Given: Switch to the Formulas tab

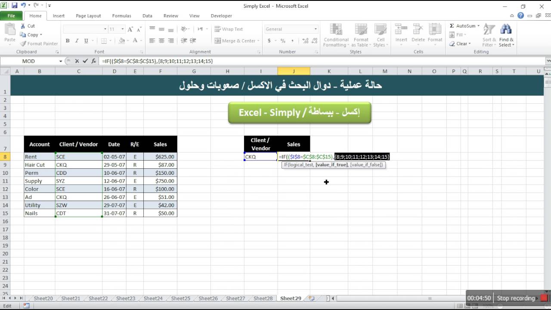Looking at the screenshot, I should (121, 15).
